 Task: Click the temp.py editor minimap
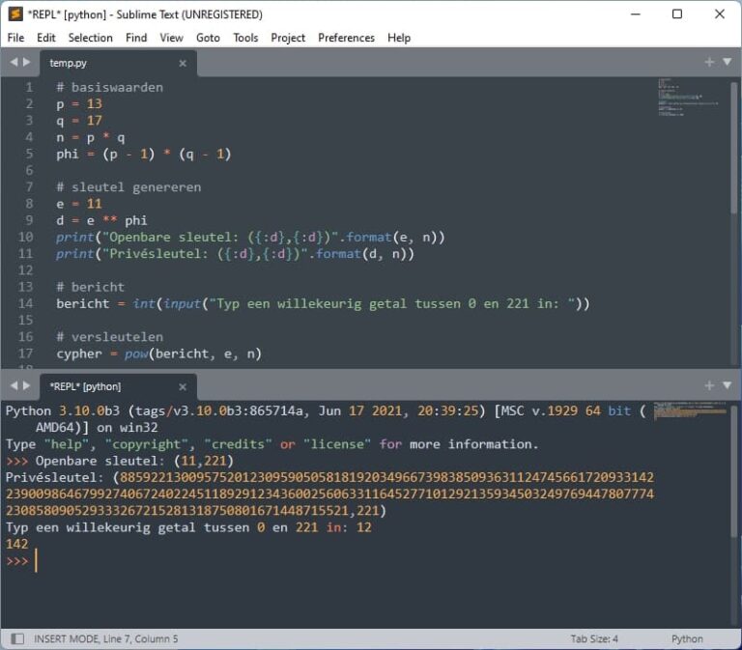(x=689, y=98)
